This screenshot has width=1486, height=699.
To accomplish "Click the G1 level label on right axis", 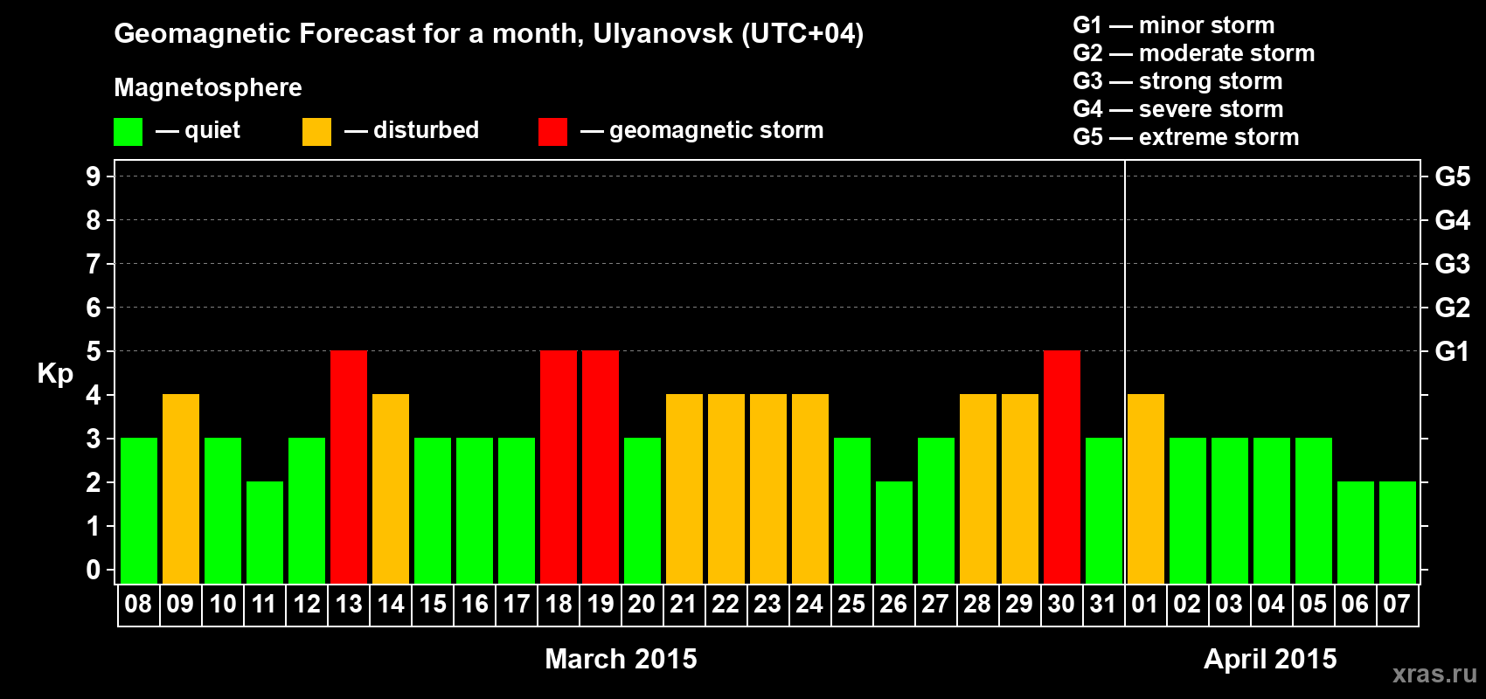I will pyautogui.click(x=1452, y=351).
